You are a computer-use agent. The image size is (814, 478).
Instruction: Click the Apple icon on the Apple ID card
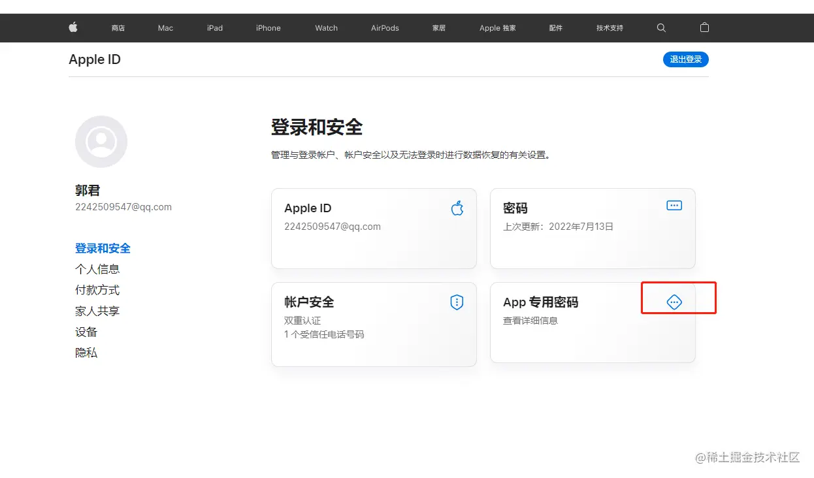[x=457, y=208]
